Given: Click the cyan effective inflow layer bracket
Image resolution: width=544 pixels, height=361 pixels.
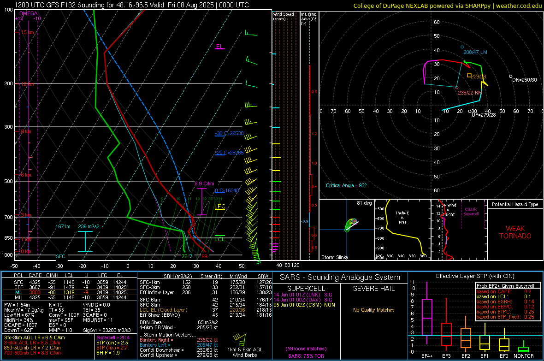Looking at the screenshot, I should pos(85,241).
